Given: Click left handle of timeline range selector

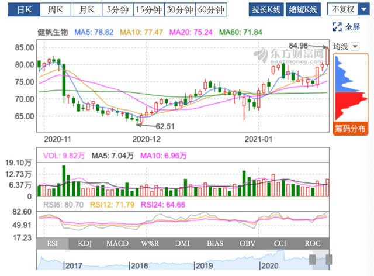Looking at the screenshot, I should (x=313, y=260).
